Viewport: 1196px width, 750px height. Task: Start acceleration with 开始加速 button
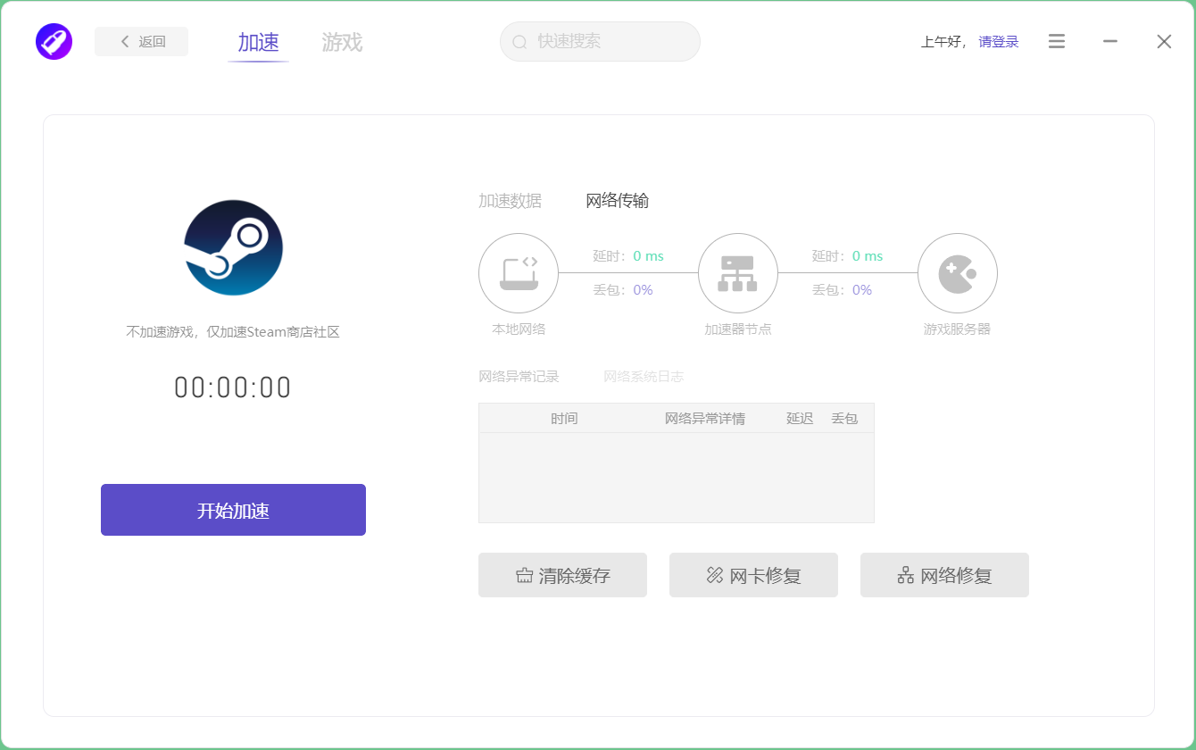tap(233, 510)
